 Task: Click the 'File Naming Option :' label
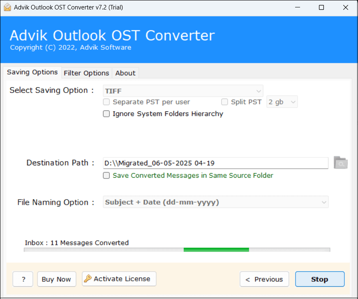pos(56,202)
